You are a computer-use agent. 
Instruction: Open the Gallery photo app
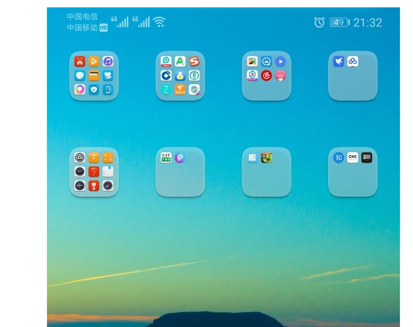252,62
